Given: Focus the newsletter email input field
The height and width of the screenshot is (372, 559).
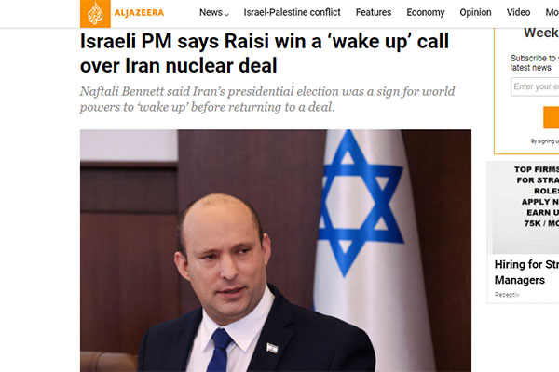Looking at the screenshot, I should (535, 86).
